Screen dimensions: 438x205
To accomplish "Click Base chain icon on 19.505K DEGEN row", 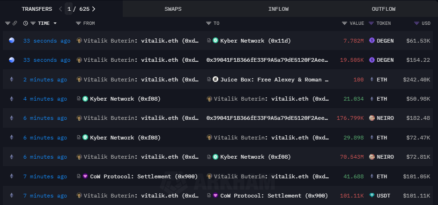I will click(x=11, y=60).
